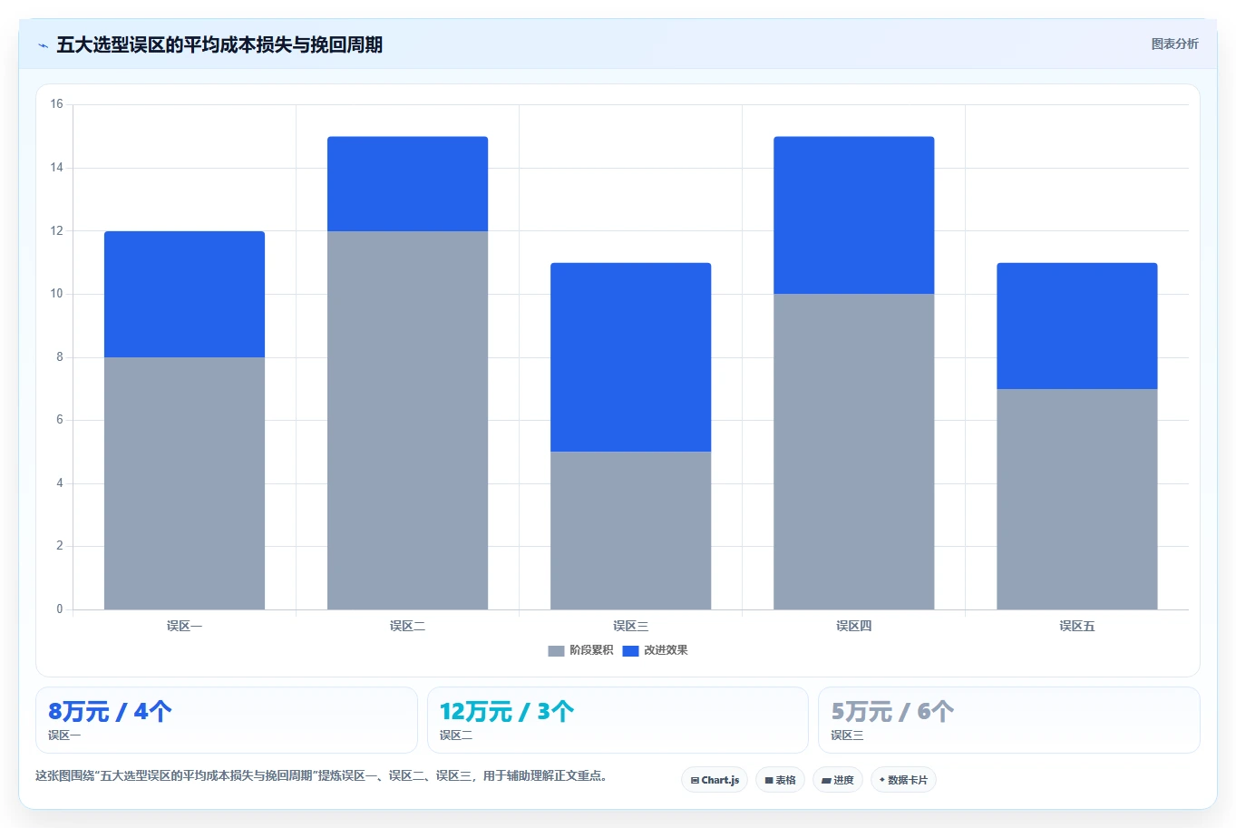
Task: Click the blue bar segment of 误区一
Action: 185,295
